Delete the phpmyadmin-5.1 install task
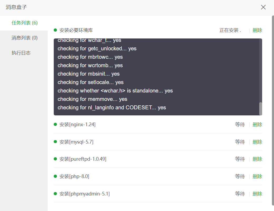The width and height of the screenshot is (274, 211). click(x=257, y=194)
